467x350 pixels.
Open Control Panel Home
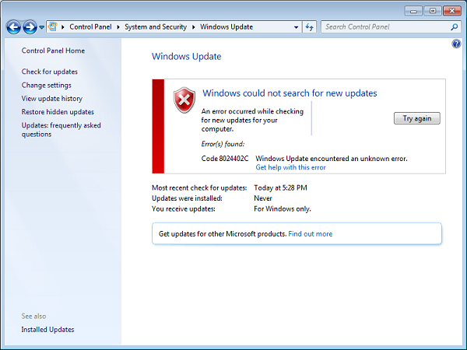pyautogui.click(x=53, y=51)
